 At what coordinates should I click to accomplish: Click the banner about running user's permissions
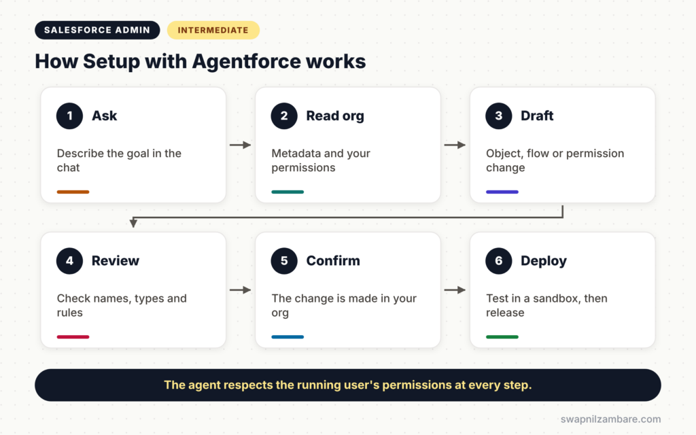[x=348, y=385]
